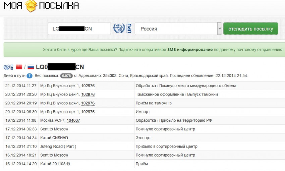Click 102976 in the 21.12.2014 11:27 row
Viewport: 285px width, 171px height.
click(x=88, y=85)
